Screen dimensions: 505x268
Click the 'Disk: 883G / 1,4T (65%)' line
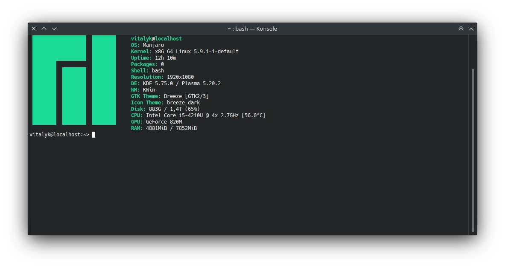tap(165, 109)
